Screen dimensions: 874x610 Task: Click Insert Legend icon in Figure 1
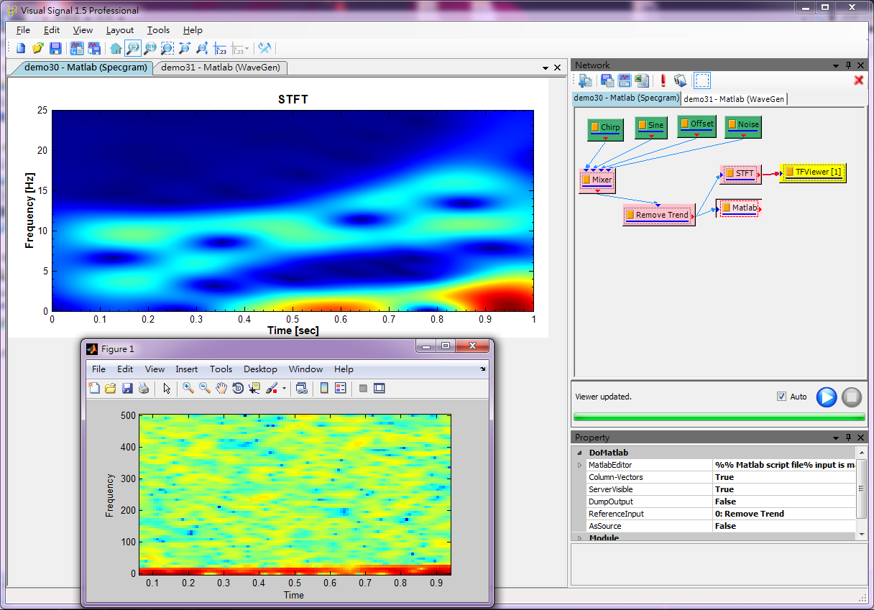tap(341, 388)
